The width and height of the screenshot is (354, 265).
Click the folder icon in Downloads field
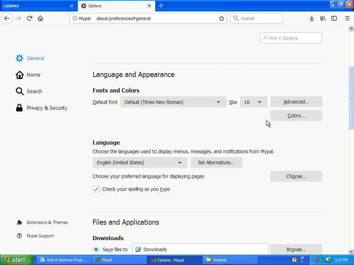tap(138, 249)
